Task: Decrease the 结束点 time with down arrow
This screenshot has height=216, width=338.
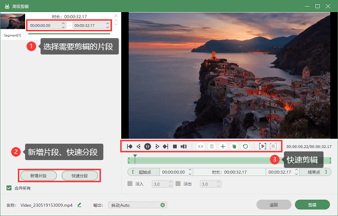Action: [296, 174]
